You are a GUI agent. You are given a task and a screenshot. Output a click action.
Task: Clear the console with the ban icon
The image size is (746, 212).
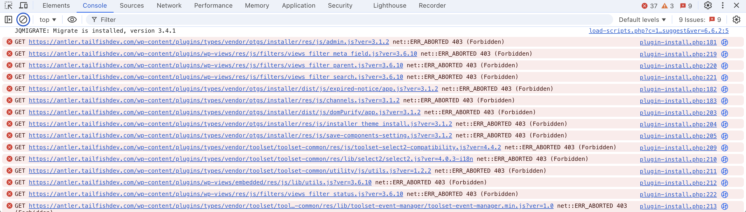[x=23, y=20]
